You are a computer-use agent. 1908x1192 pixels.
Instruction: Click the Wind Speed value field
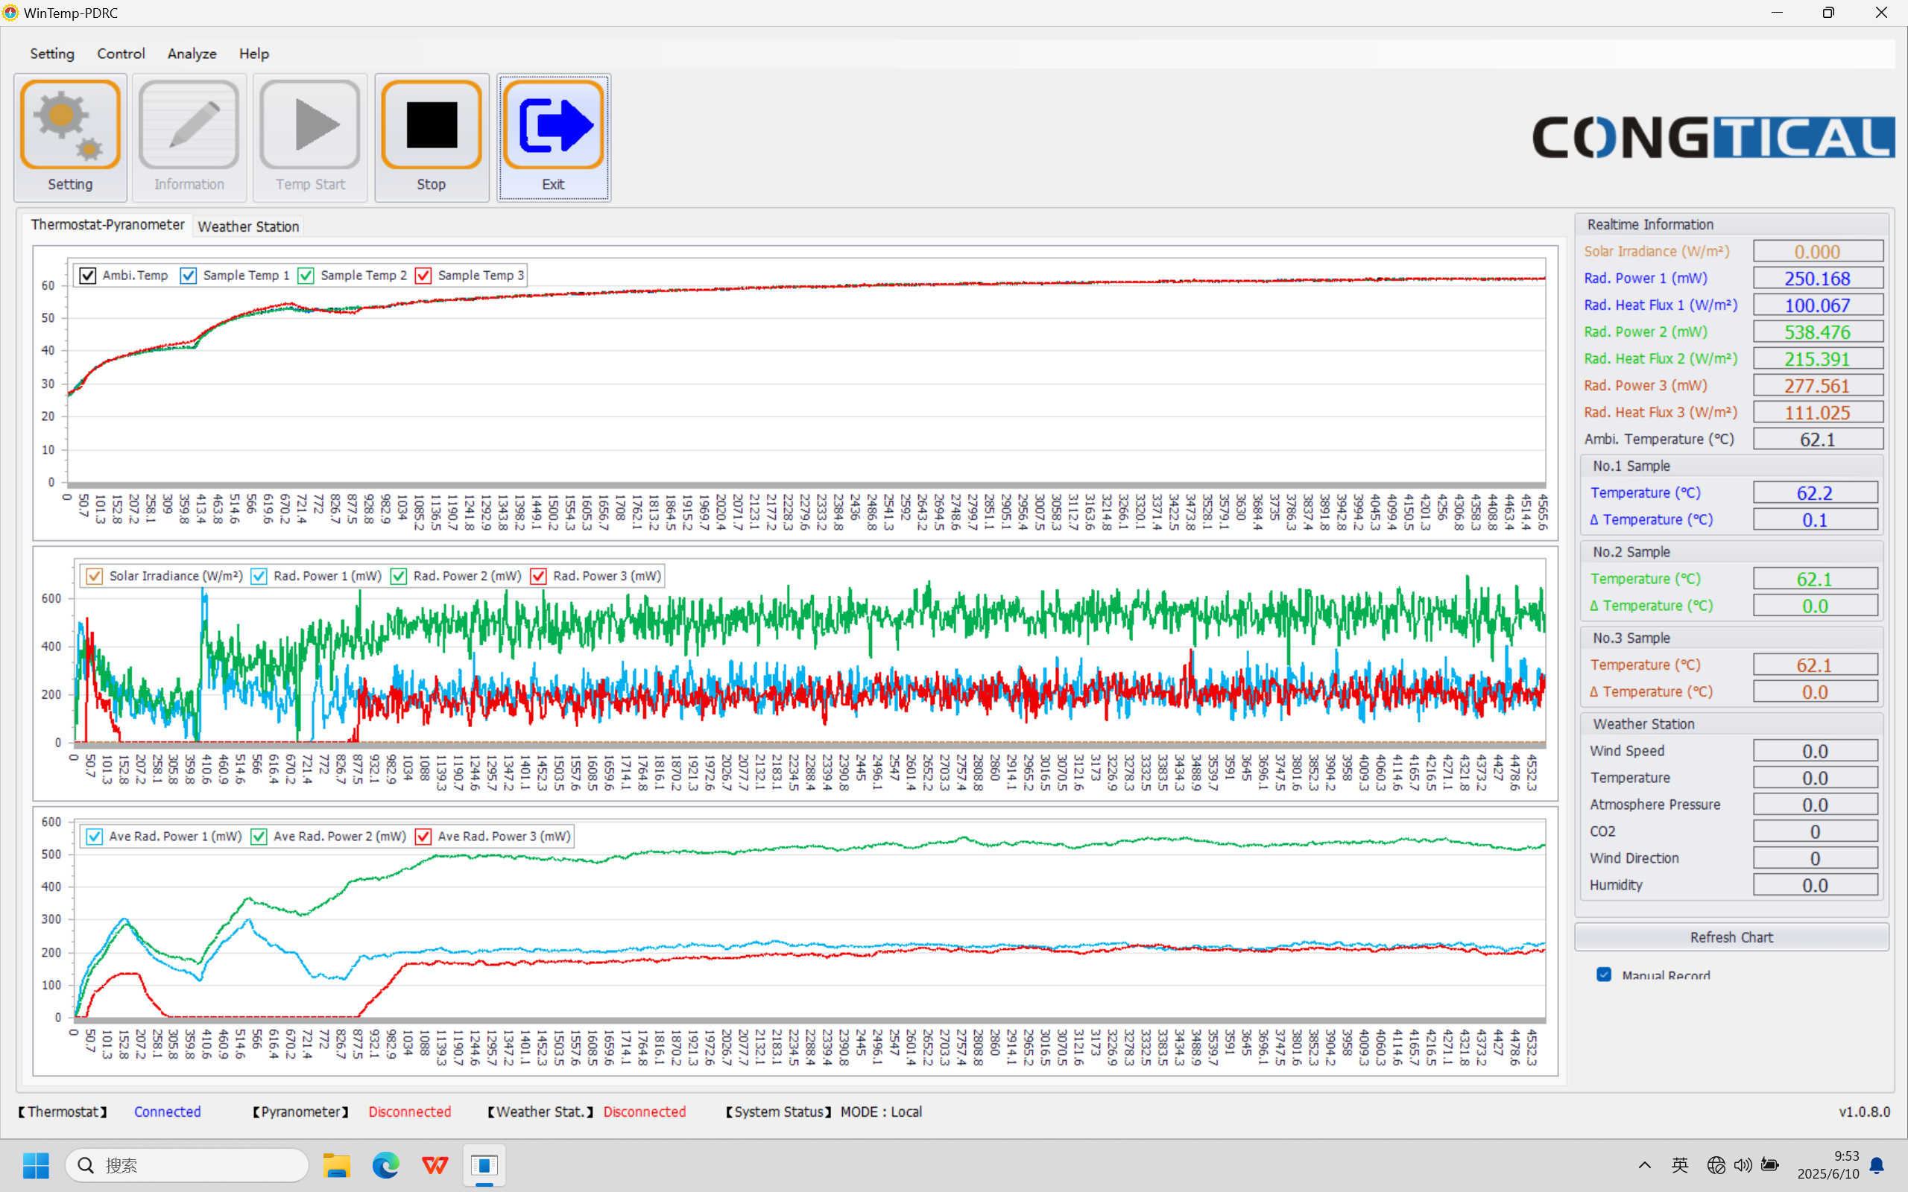[x=1815, y=751]
